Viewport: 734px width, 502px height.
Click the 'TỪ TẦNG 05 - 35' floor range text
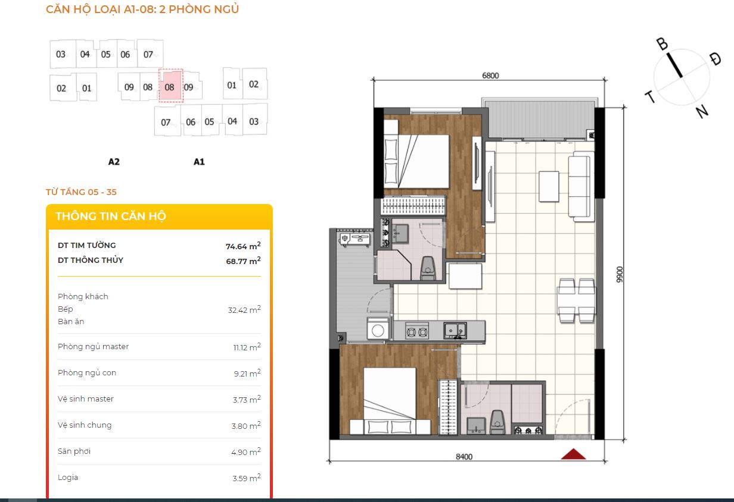pos(81,192)
